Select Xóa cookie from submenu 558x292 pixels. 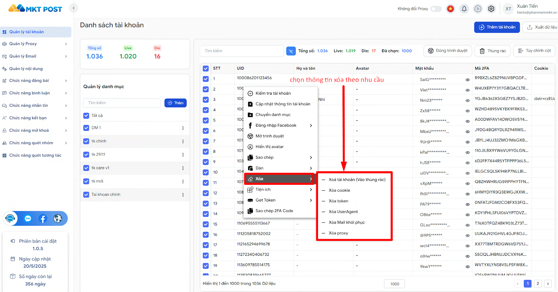(354, 190)
